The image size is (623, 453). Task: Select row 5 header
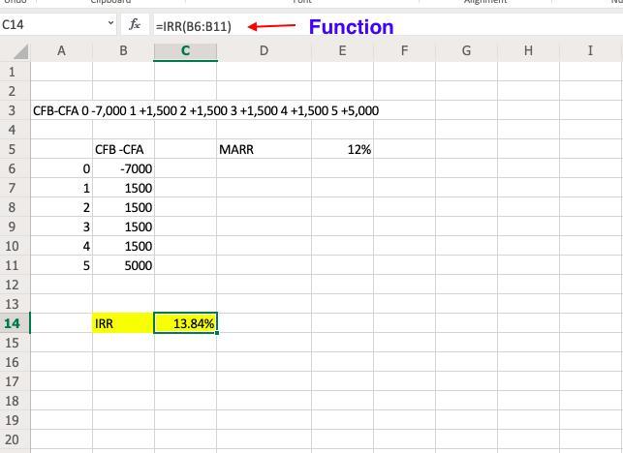[15, 149]
